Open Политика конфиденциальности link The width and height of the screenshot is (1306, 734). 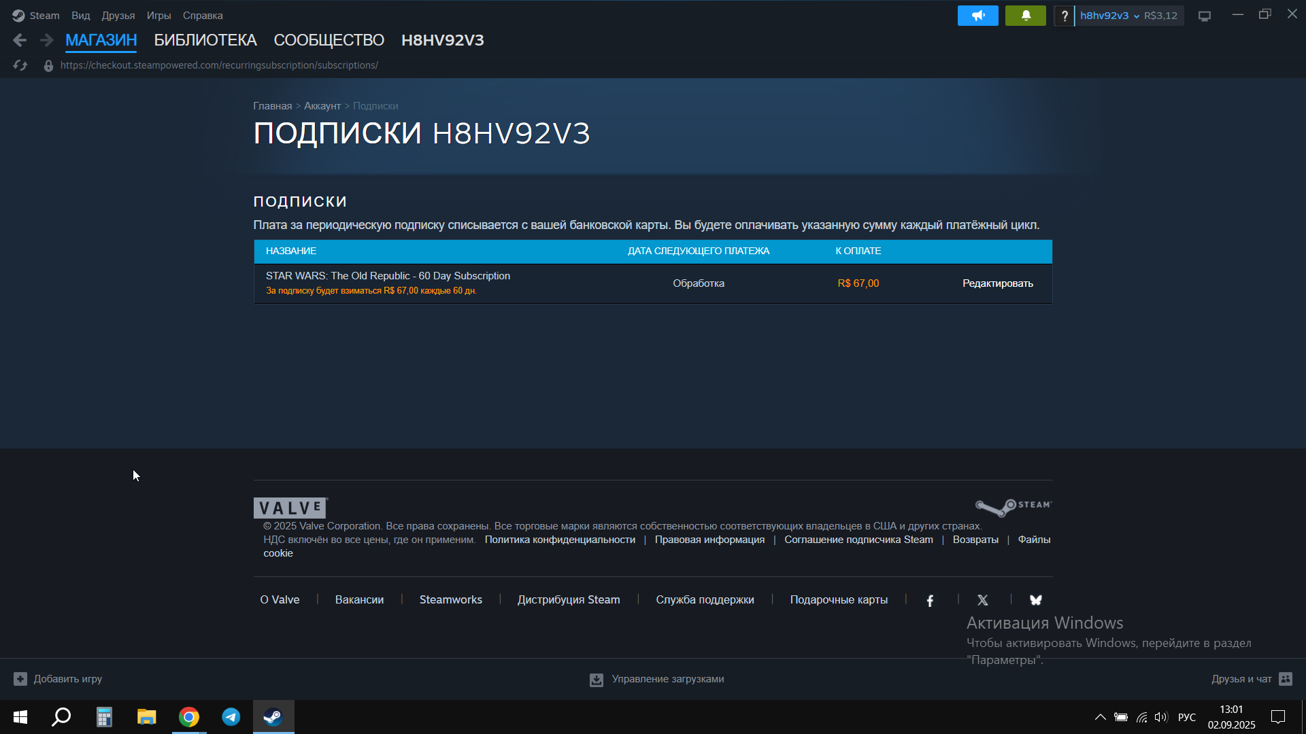(560, 540)
